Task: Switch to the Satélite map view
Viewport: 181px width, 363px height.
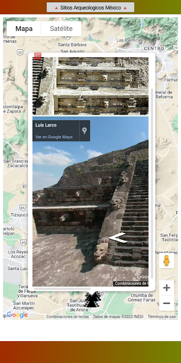Action: pyautogui.click(x=61, y=29)
